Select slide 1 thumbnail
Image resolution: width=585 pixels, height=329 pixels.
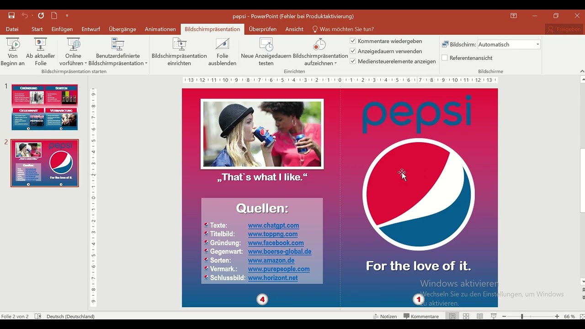point(45,107)
